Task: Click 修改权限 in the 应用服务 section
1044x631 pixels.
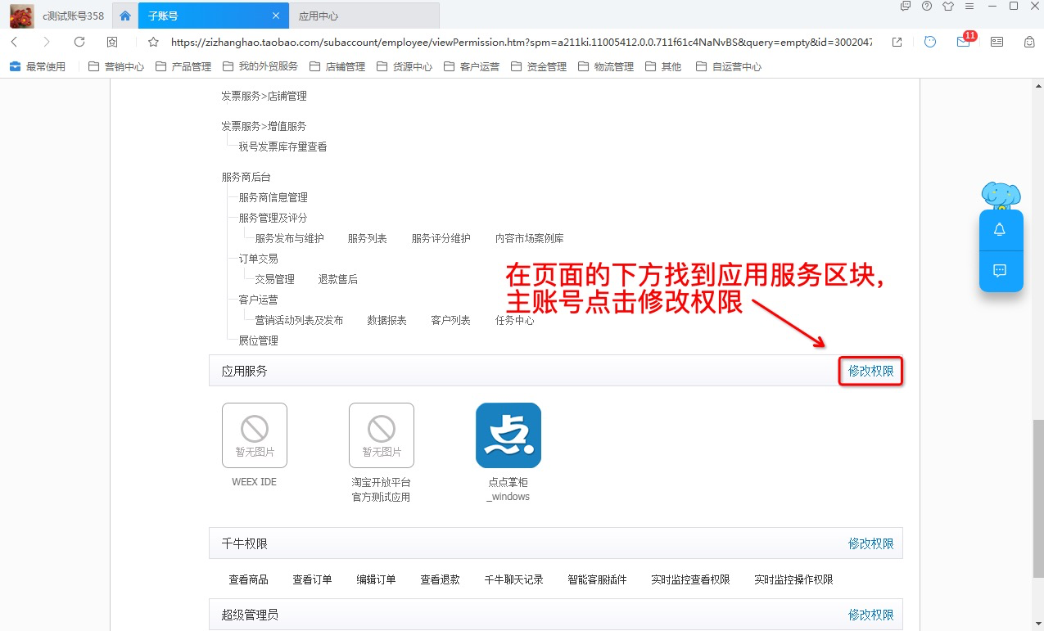Action: click(x=871, y=372)
